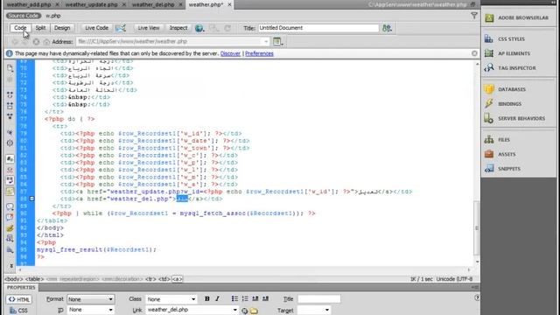Select the Source Code related file button
Viewport: 560px width, 315px height.
coord(24,16)
